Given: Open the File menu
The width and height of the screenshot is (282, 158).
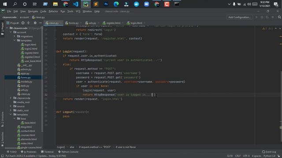Looking at the screenshot, I should tap(9, 11).
